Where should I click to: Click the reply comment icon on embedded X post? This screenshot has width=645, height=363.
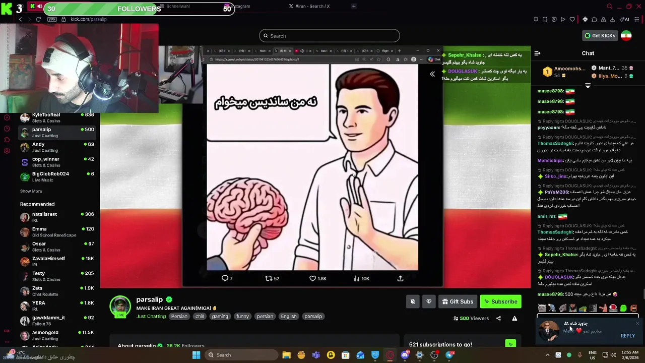coord(225,278)
